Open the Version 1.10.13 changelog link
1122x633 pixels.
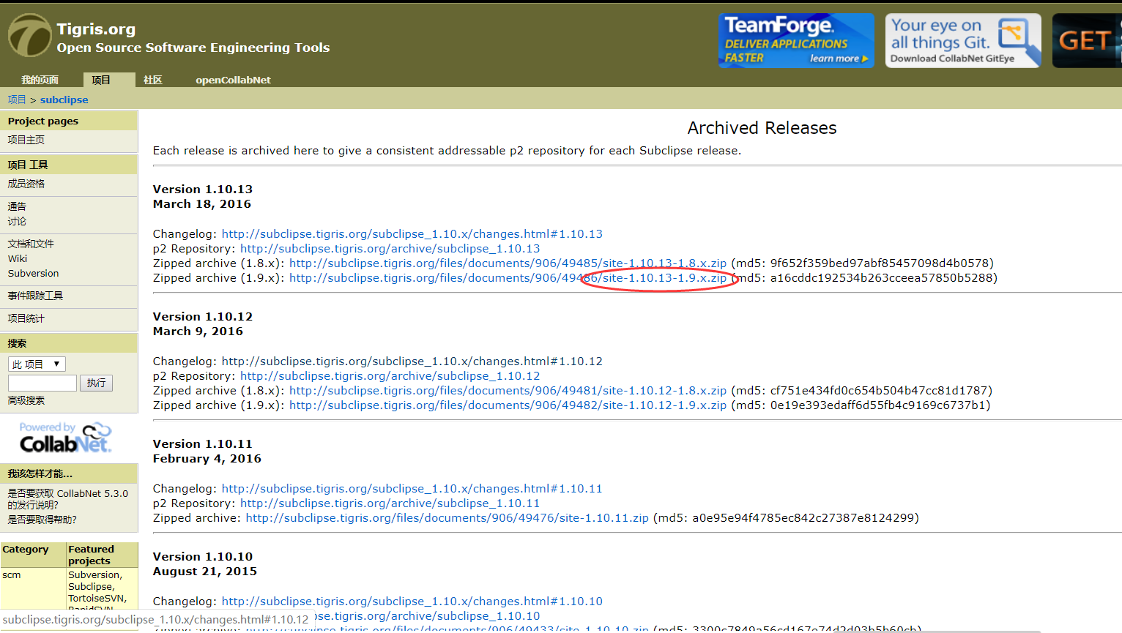tap(412, 234)
